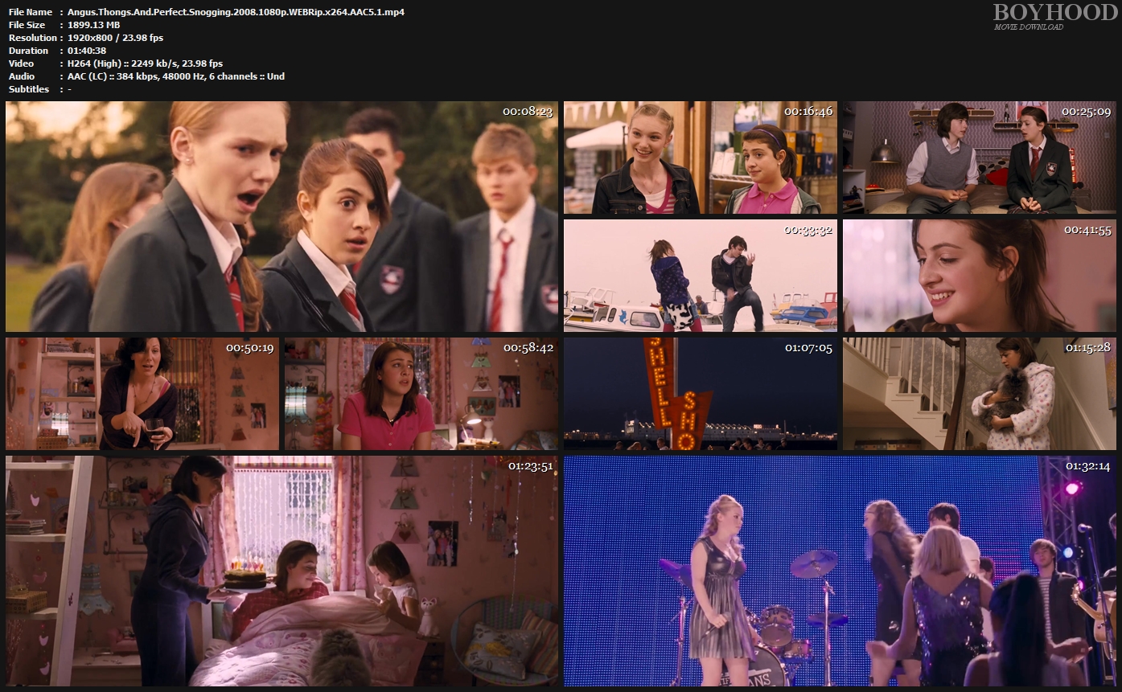Screen dimensions: 1122x692
Task: Open the concert stage thumbnail at 01:32:14
Action: coord(840,571)
